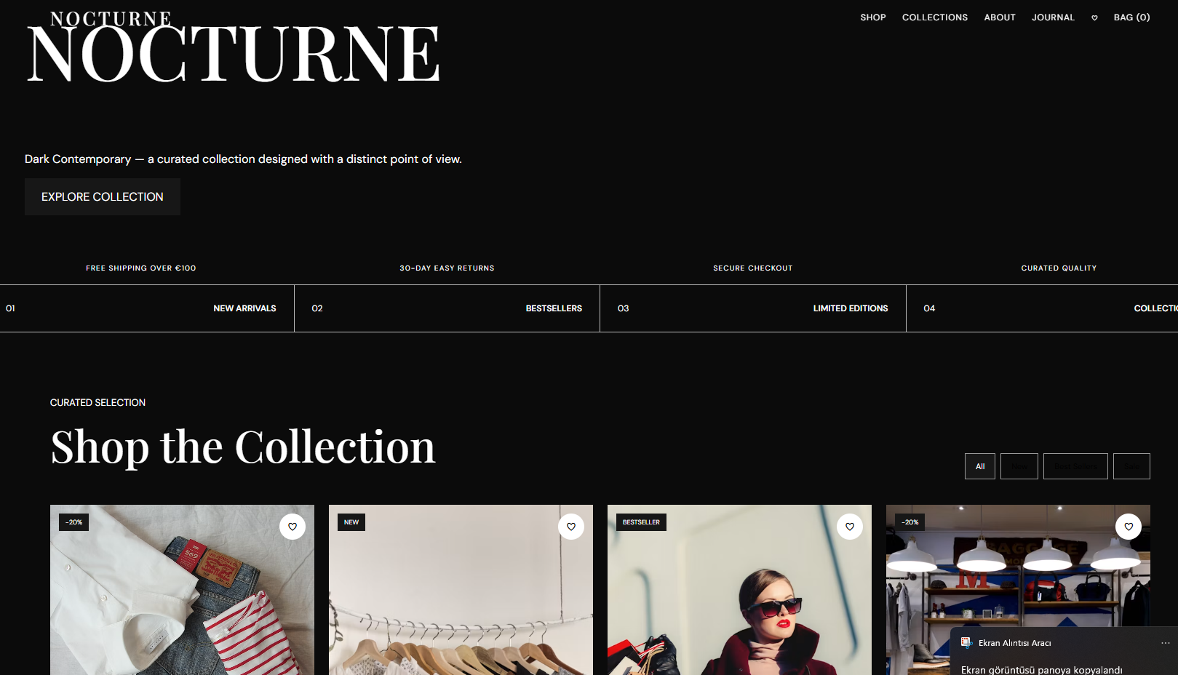Click SECURE CHECKOUT text
The height and width of the screenshot is (675, 1178).
tap(753, 268)
